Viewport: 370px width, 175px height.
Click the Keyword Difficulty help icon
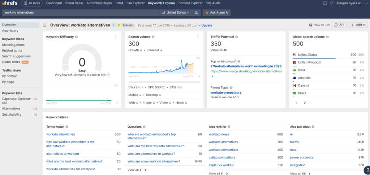(x=77, y=37)
